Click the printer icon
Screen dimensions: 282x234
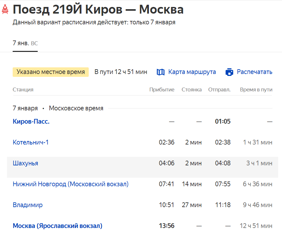[x=229, y=72]
